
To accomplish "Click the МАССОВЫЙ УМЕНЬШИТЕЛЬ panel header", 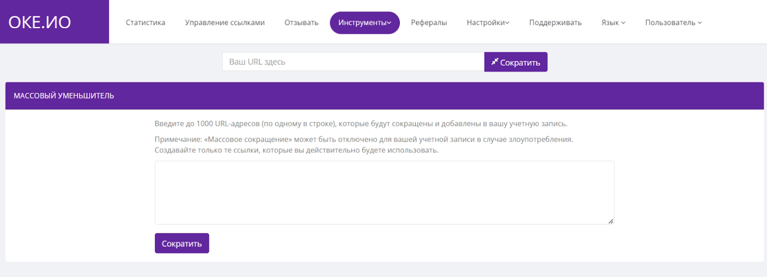I will tap(64, 96).
